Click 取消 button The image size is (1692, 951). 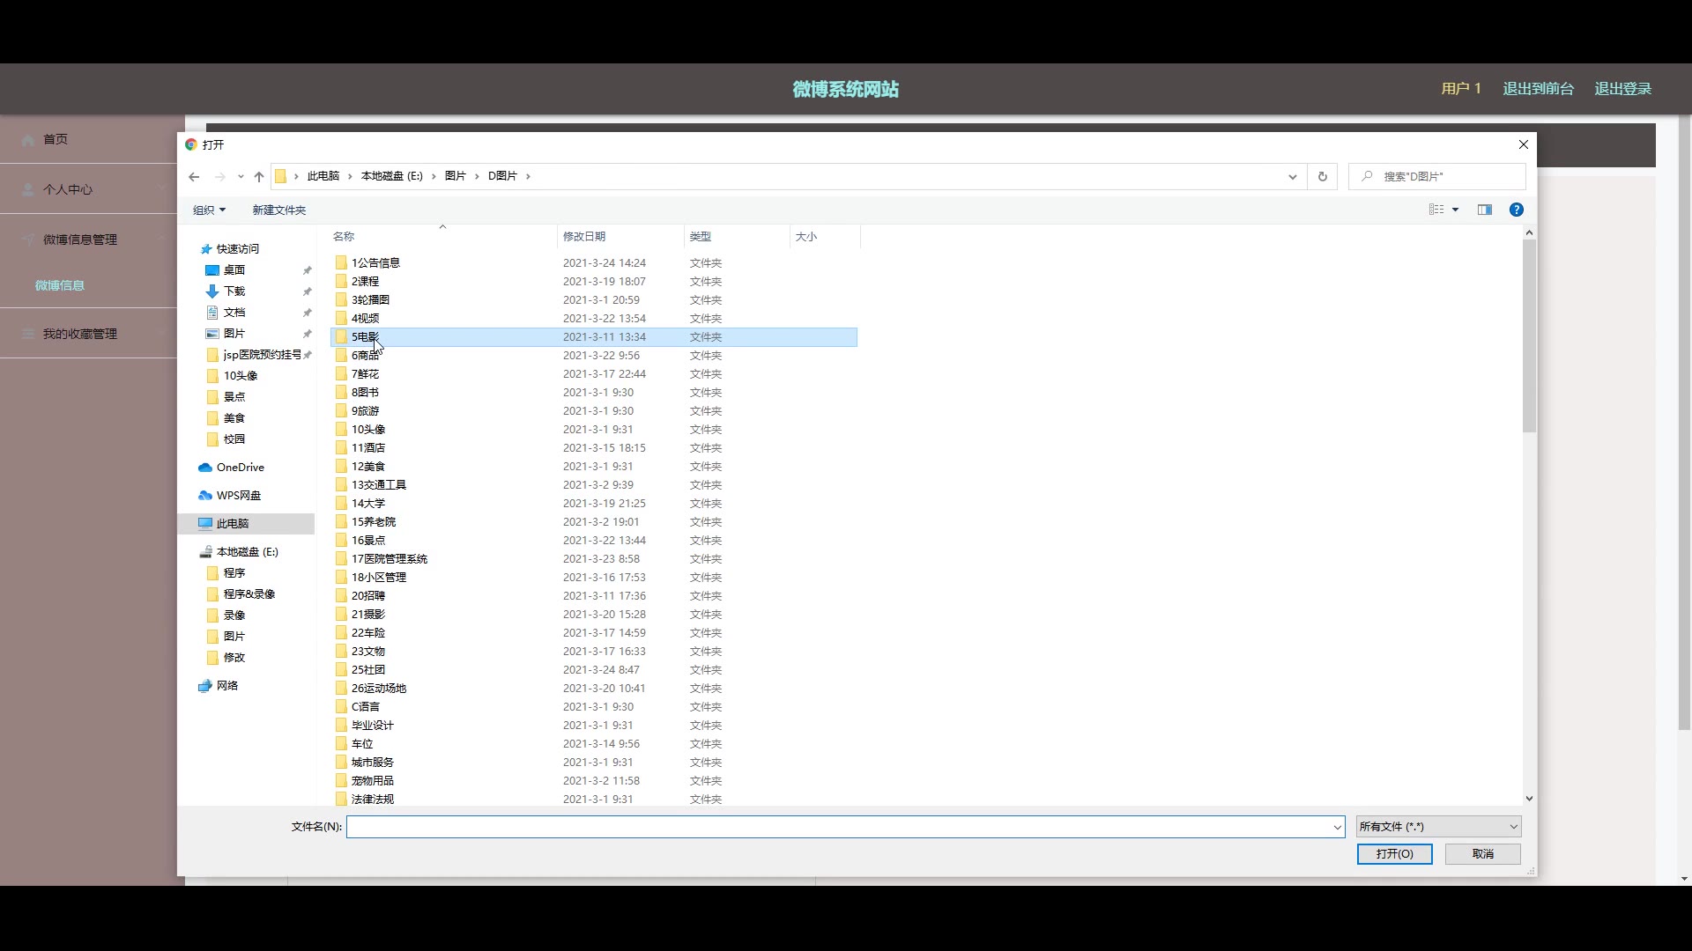click(x=1482, y=854)
